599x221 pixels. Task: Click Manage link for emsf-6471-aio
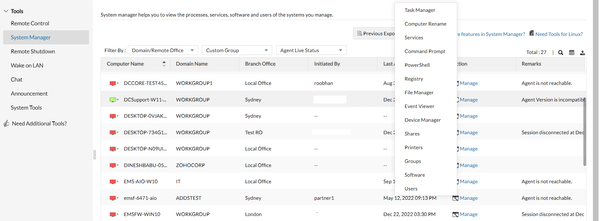(x=468, y=198)
